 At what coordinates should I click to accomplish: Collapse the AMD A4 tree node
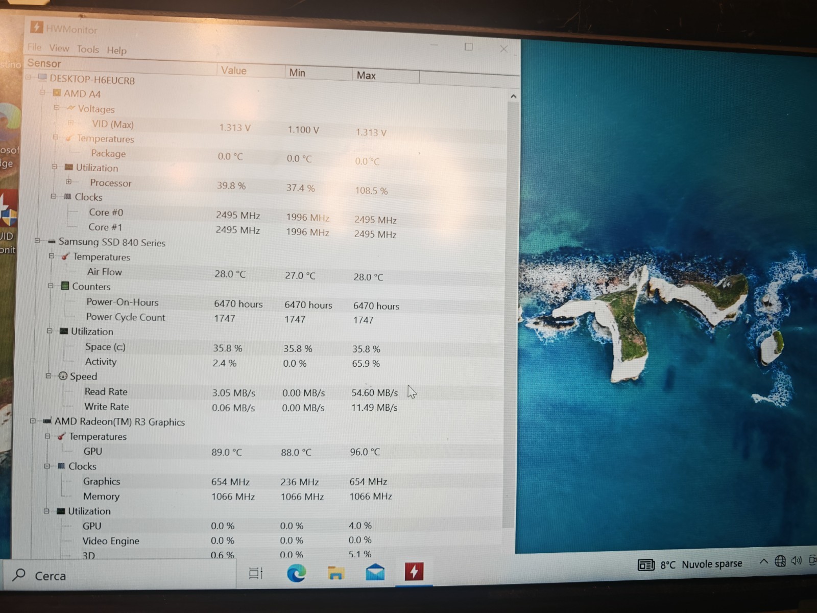pos(43,92)
